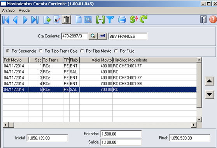Click right arrow of horizontal scrollbar
The height and width of the screenshot is (148, 217).
coord(194,125)
